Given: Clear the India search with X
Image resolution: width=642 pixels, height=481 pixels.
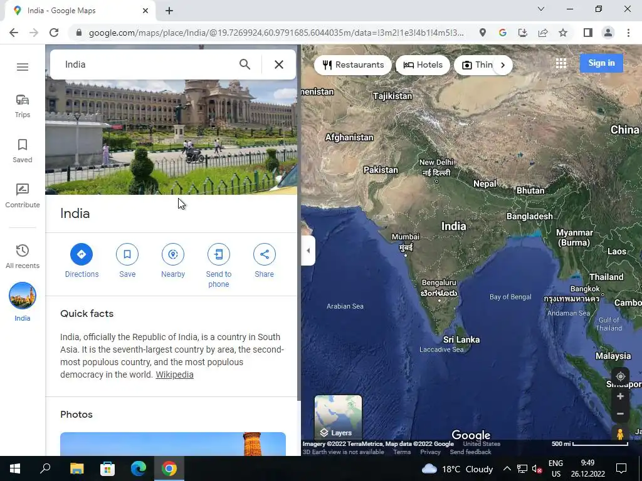Looking at the screenshot, I should click(x=279, y=65).
